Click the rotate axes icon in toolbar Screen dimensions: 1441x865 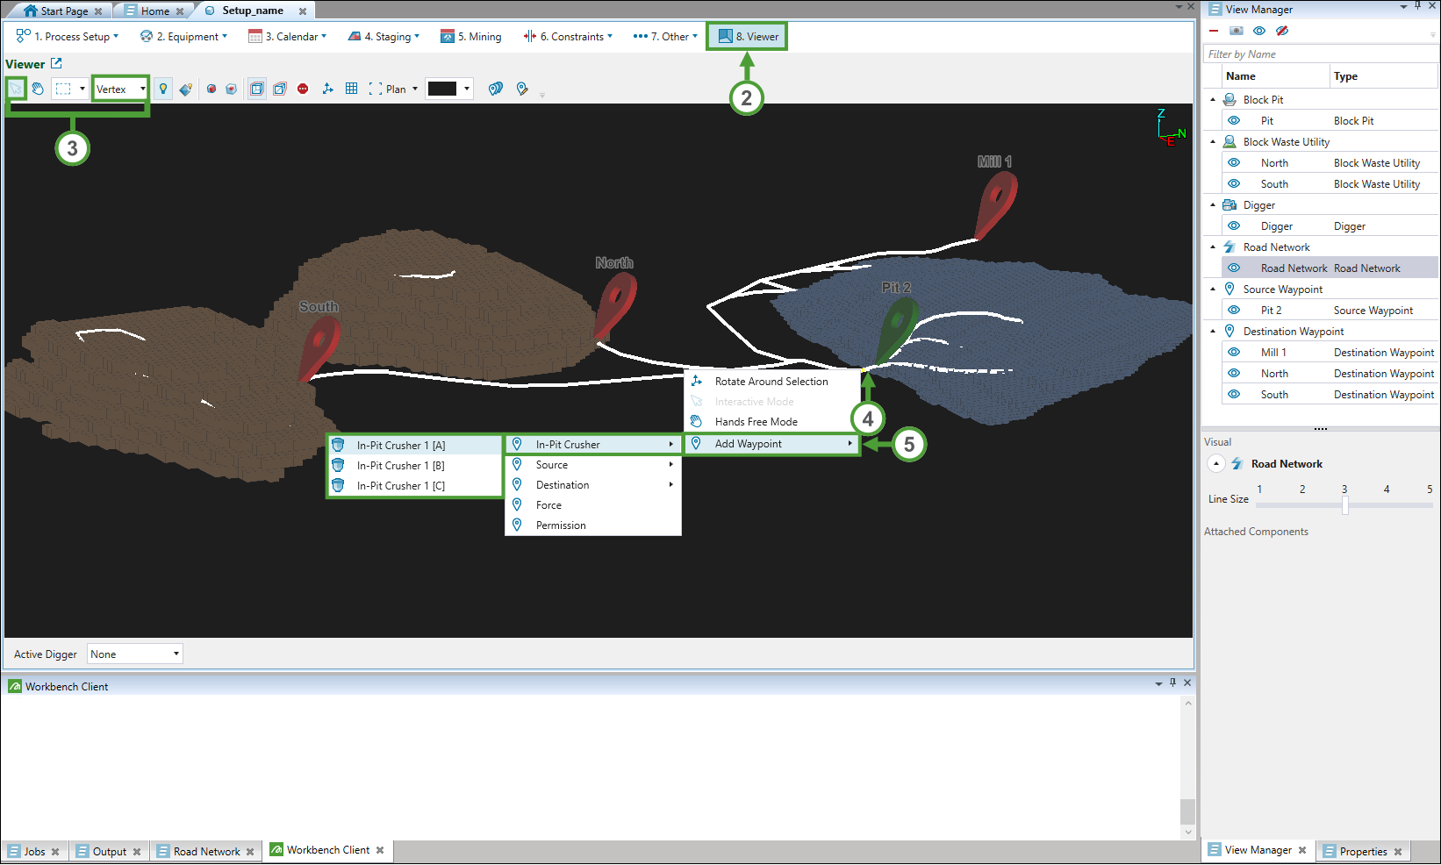pyautogui.click(x=327, y=89)
